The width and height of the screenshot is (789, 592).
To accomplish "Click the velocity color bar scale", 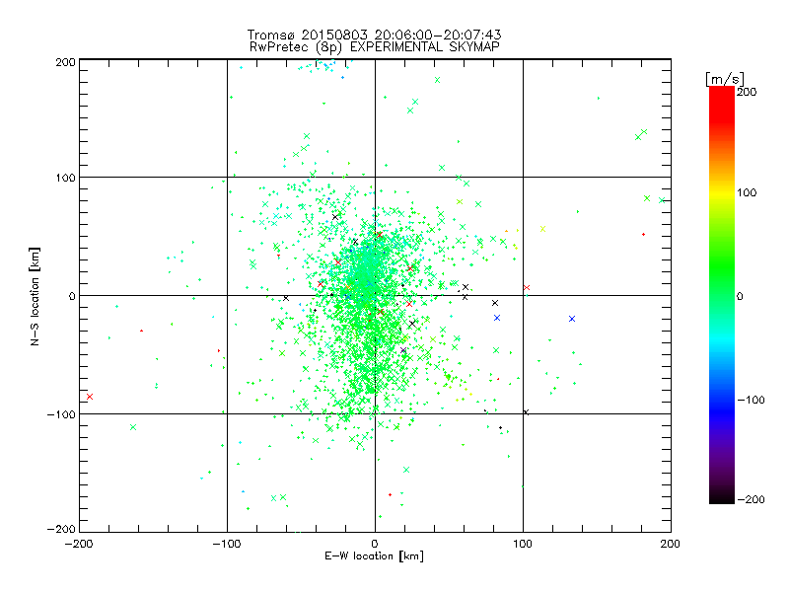I will tap(722, 295).
